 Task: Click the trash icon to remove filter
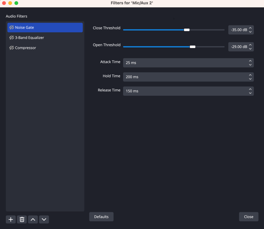pos(22,219)
